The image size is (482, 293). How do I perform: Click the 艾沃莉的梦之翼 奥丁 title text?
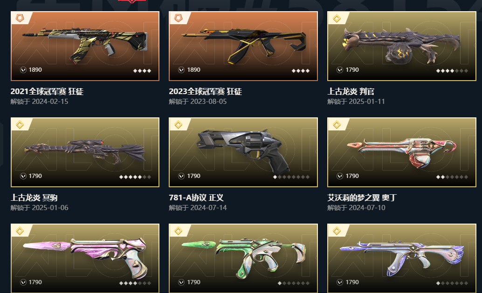pyautogui.click(x=362, y=198)
